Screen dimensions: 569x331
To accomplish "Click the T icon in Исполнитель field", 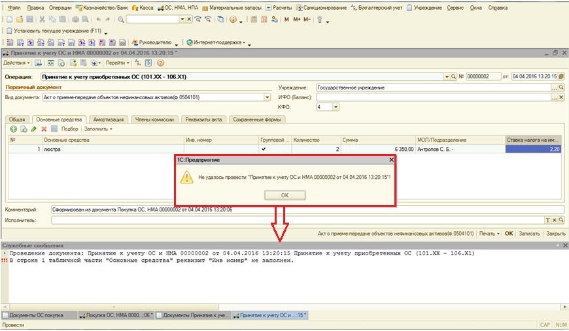I will [548, 220].
